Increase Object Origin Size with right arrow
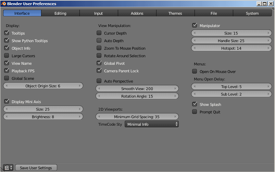Viewport: 275px width, 172px height. click(x=80, y=86)
